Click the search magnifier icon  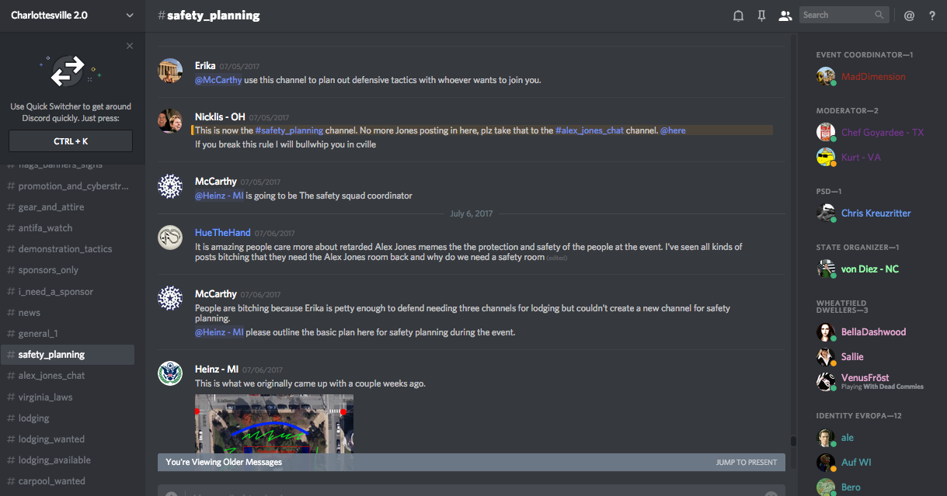click(x=879, y=15)
